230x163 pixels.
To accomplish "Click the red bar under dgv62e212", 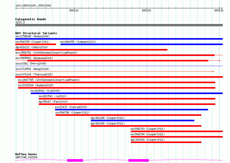I will [x=91, y=50].
